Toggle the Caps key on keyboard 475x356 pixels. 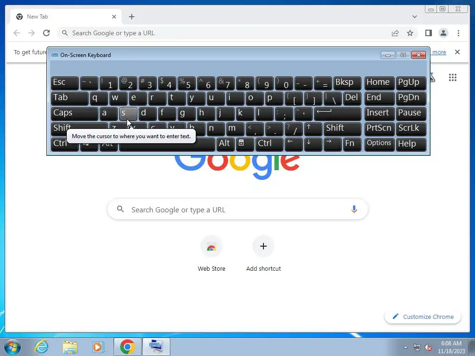coord(75,114)
